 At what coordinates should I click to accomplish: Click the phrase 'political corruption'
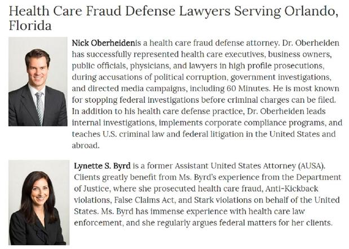tap(190, 77)
